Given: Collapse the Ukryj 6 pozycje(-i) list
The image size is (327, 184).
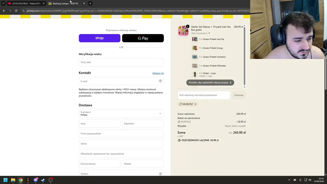Looking at the screenshot, I should [201, 33].
